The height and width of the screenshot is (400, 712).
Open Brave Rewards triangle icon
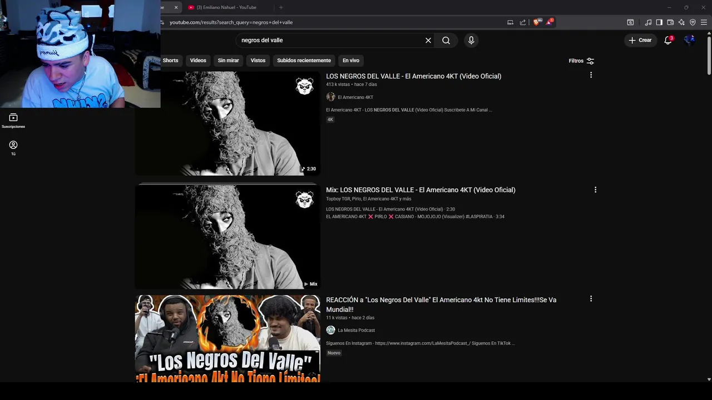click(x=550, y=22)
